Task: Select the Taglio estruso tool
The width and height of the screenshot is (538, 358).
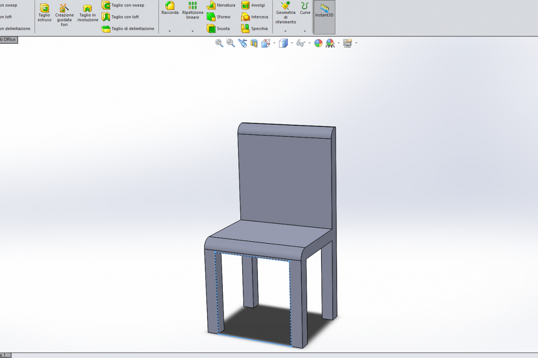Action: click(x=44, y=13)
